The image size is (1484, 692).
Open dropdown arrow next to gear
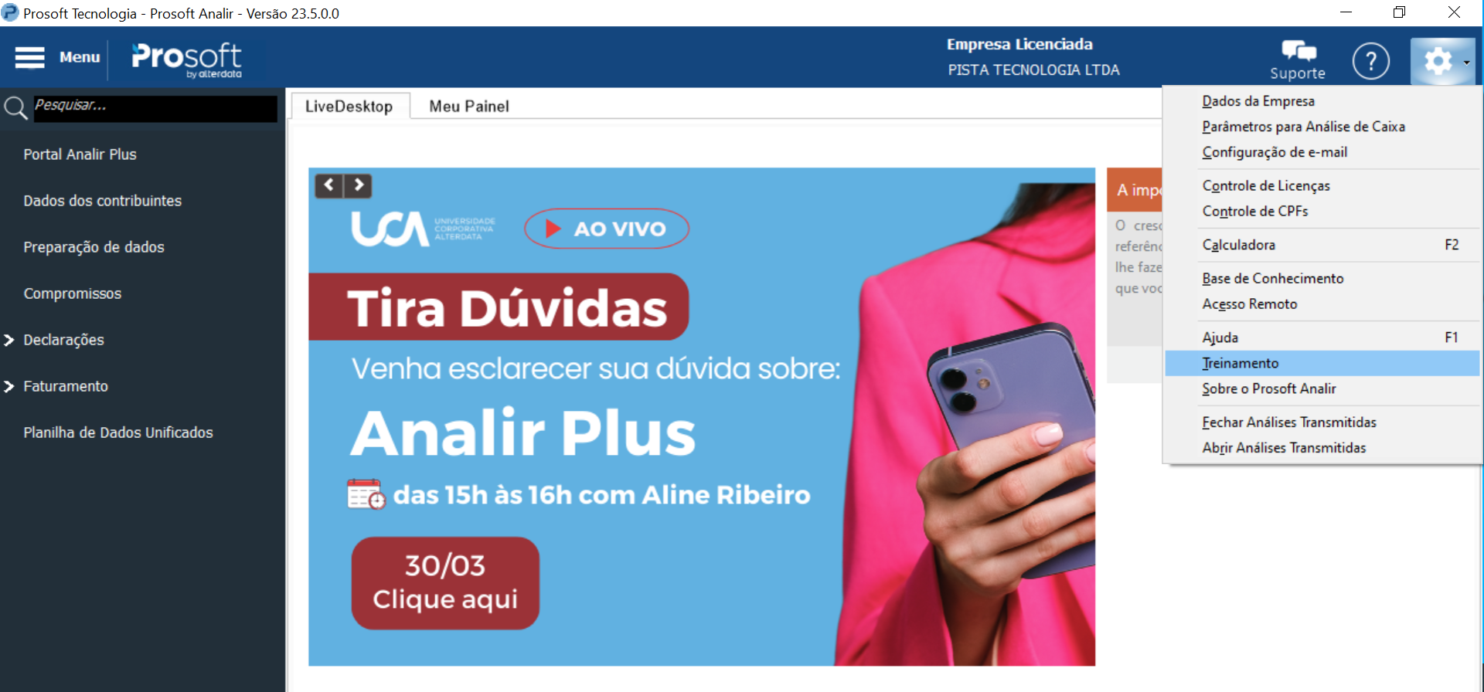coord(1466,63)
